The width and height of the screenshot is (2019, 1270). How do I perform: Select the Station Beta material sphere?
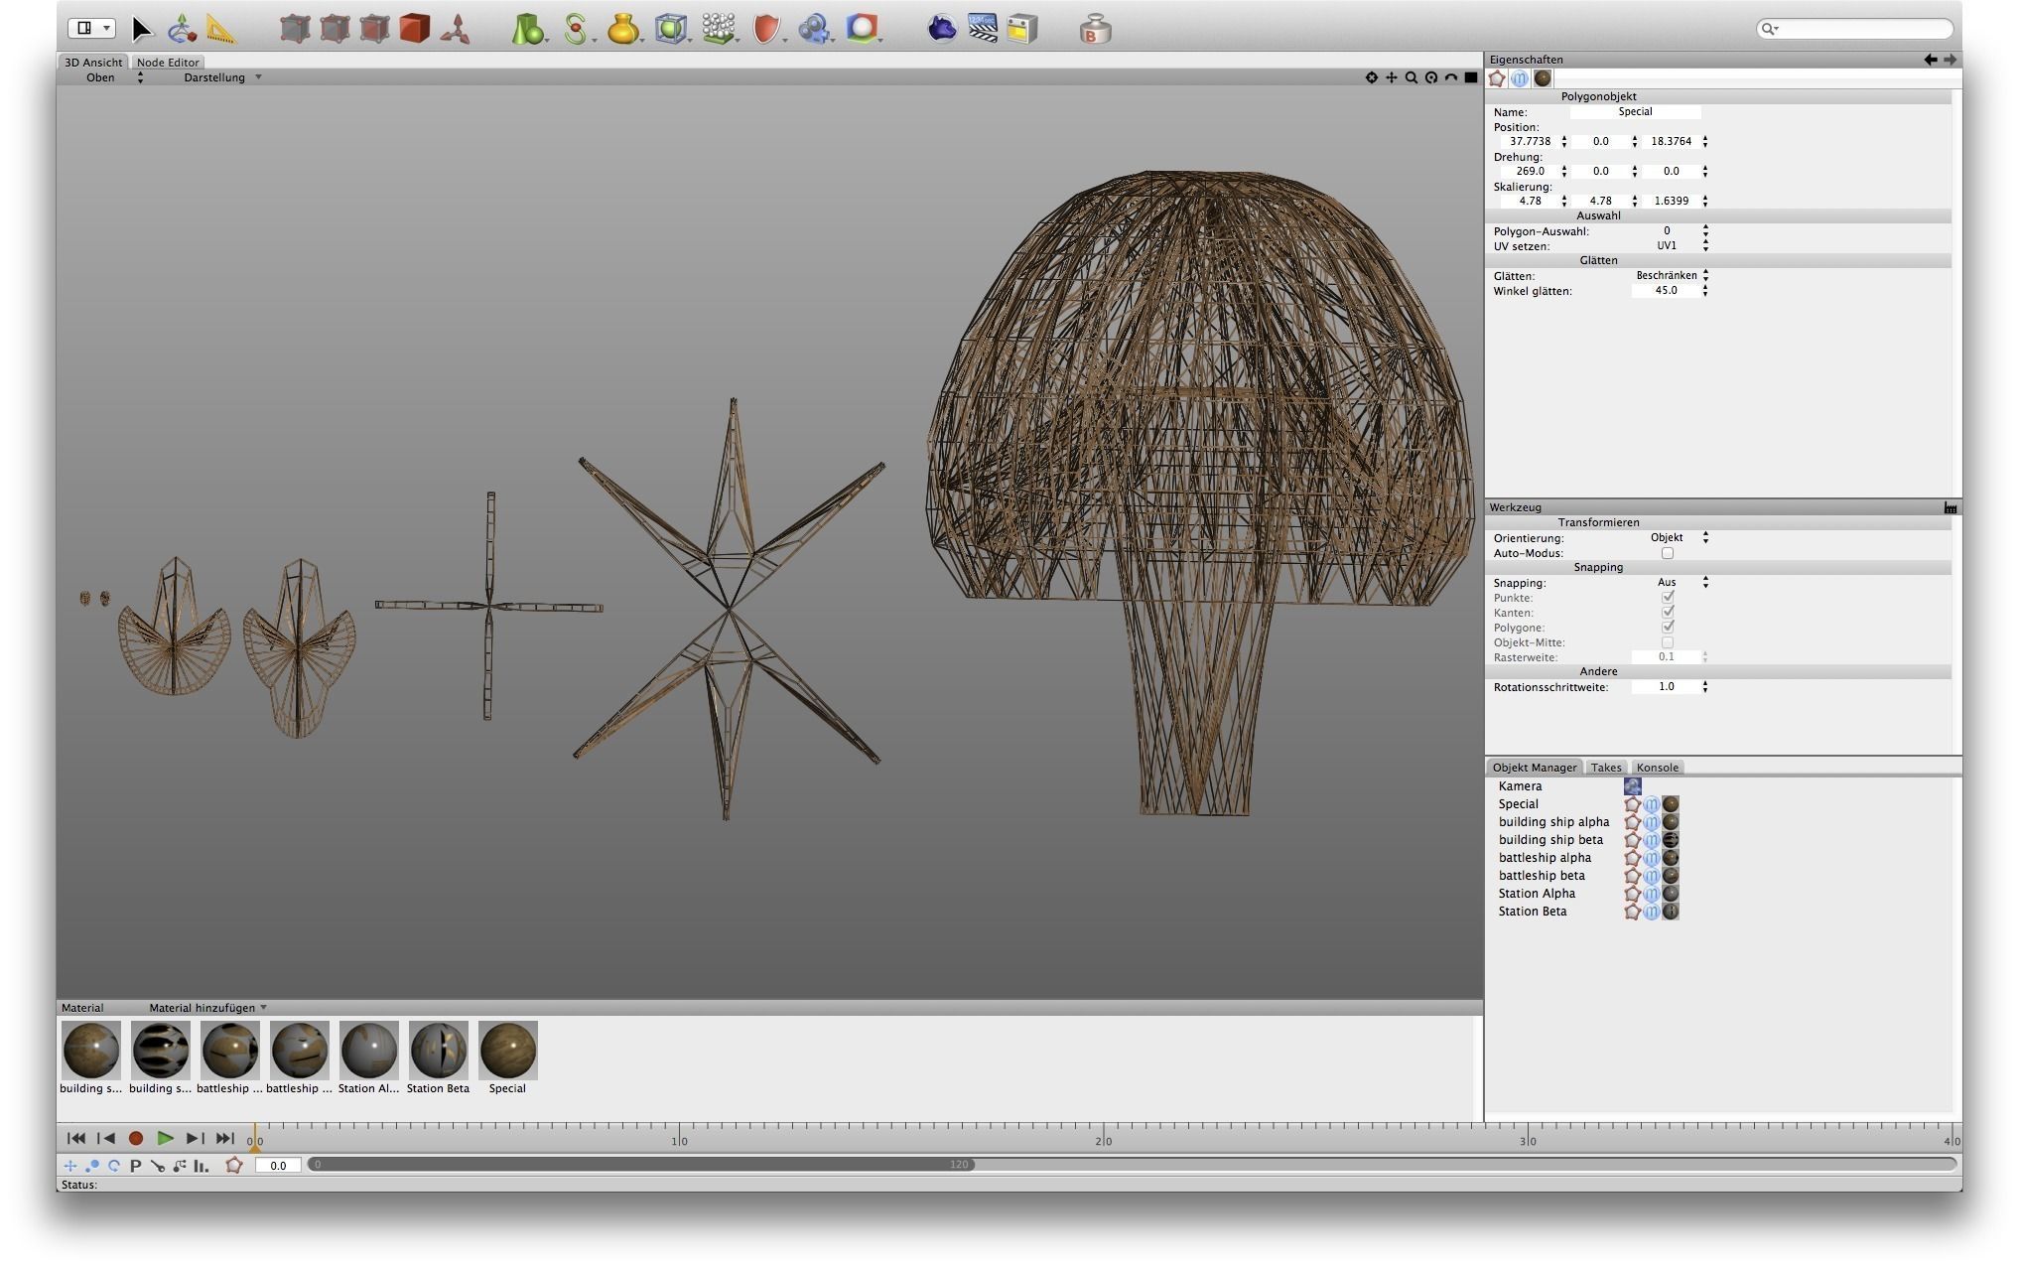pos(438,1051)
